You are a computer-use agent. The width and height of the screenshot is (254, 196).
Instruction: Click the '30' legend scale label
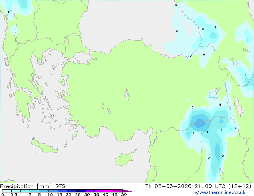click(87, 194)
